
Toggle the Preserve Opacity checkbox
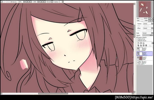(x=137, y=37)
